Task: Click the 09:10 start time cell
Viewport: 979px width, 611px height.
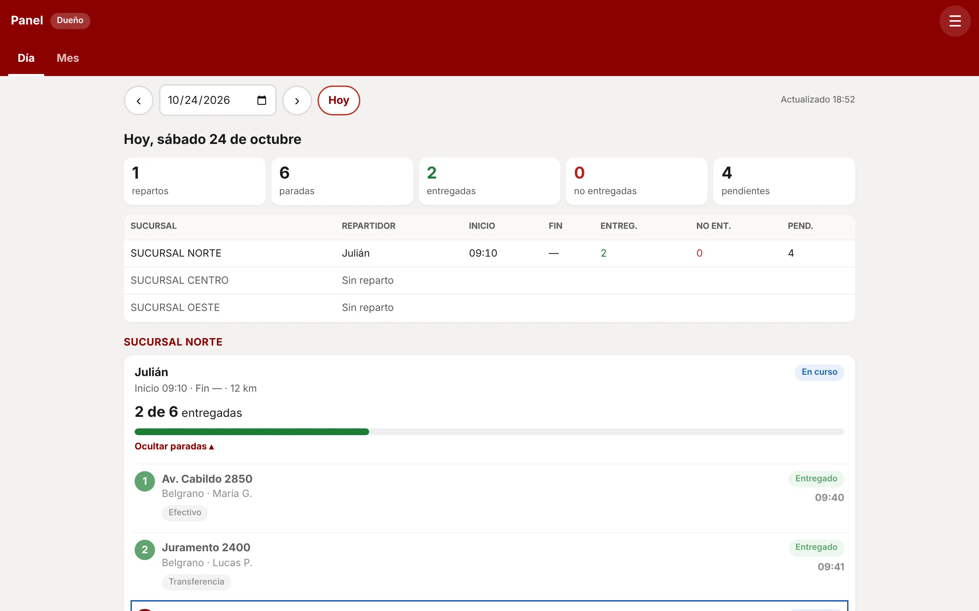Action: click(x=483, y=253)
